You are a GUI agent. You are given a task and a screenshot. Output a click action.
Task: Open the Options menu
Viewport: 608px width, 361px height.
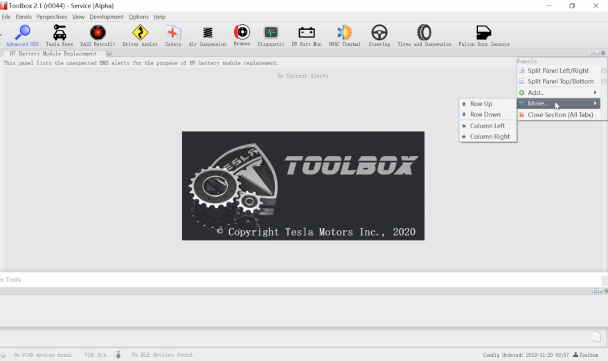[x=138, y=17]
